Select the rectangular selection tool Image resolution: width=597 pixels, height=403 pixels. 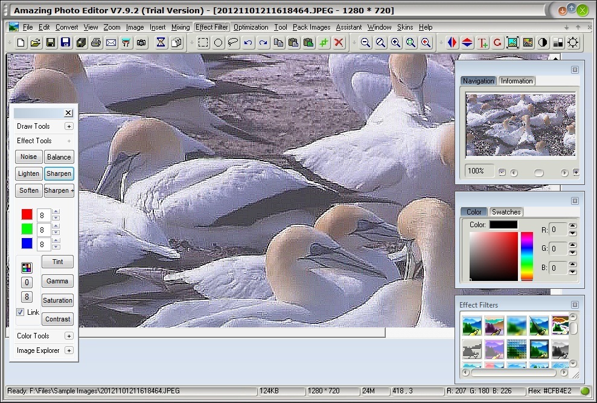pos(203,42)
